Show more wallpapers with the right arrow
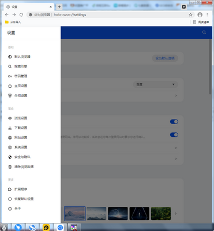This screenshot has width=214, height=231. coord(175,214)
